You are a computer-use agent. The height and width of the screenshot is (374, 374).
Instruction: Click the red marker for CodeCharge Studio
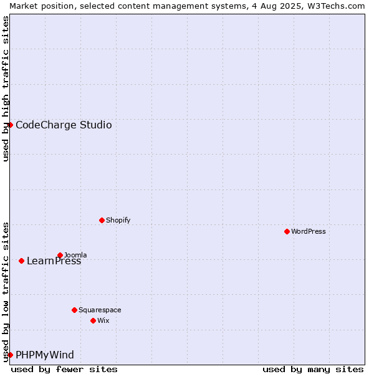(10, 125)
